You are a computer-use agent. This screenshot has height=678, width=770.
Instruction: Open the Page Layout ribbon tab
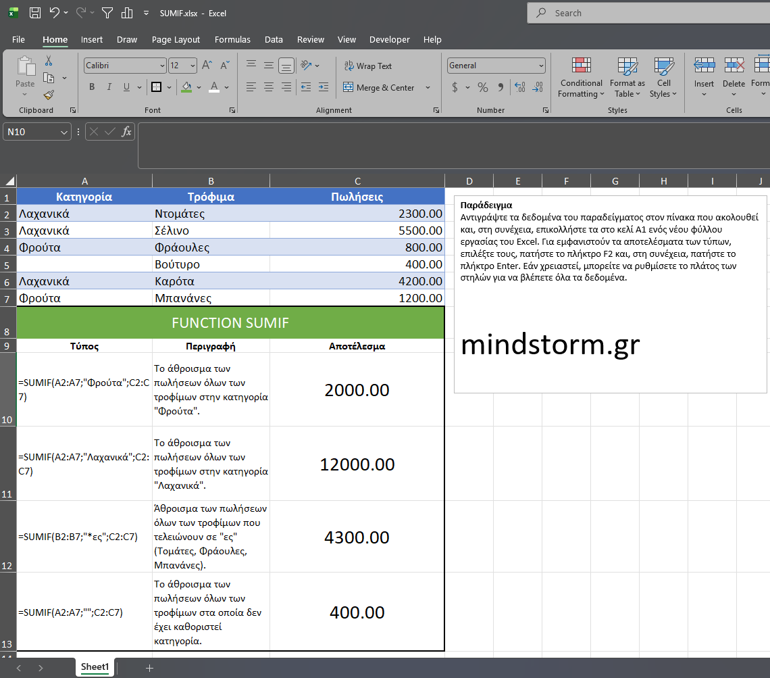coord(176,40)
